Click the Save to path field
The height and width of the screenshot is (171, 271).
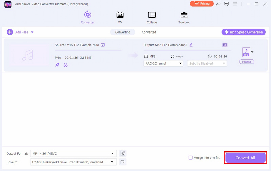[69, 162]
